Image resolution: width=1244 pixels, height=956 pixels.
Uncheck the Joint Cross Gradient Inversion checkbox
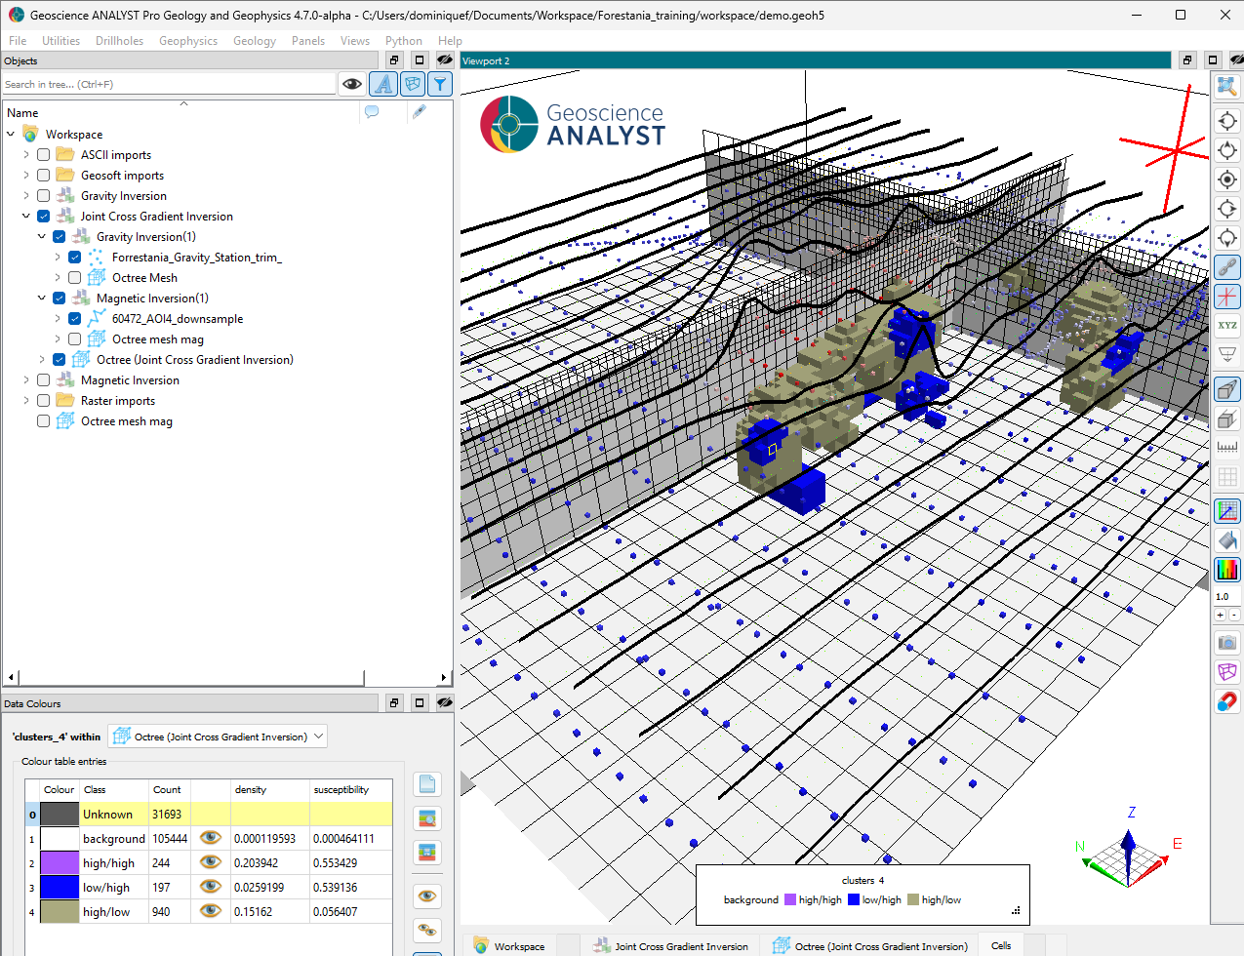coord(43,217)
